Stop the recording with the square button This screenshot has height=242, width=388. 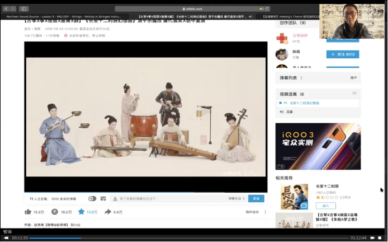(380, 238)
